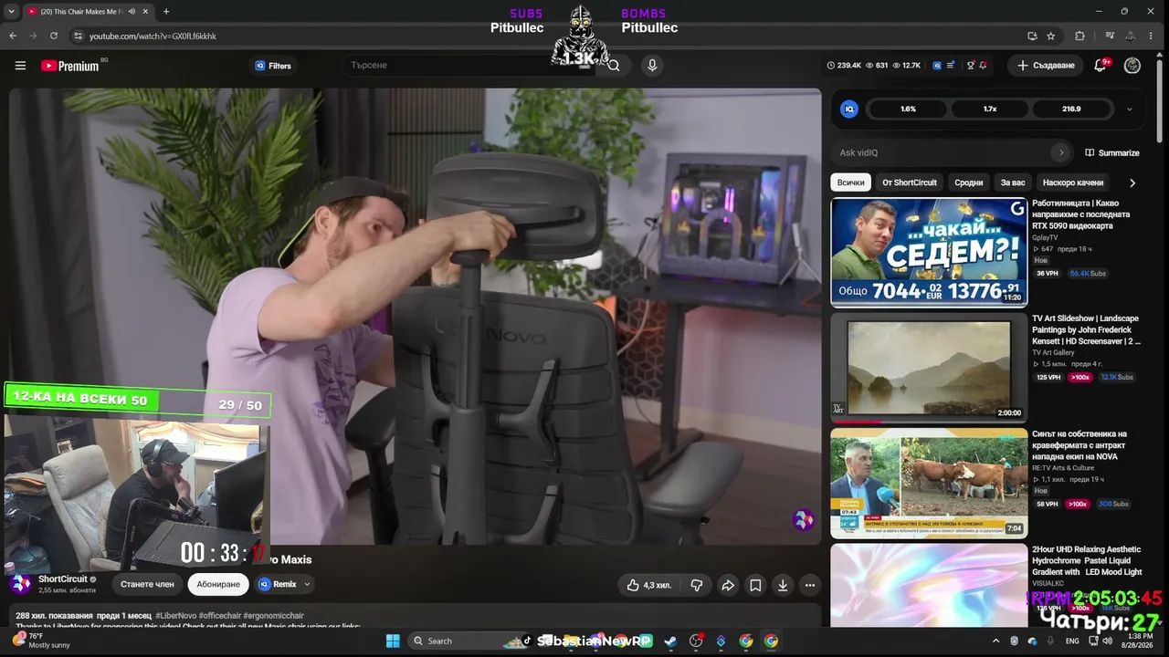This screenshot has width=1169, height=657.
Task: Open the account avatar menu
Action: tap(1132, 66)
